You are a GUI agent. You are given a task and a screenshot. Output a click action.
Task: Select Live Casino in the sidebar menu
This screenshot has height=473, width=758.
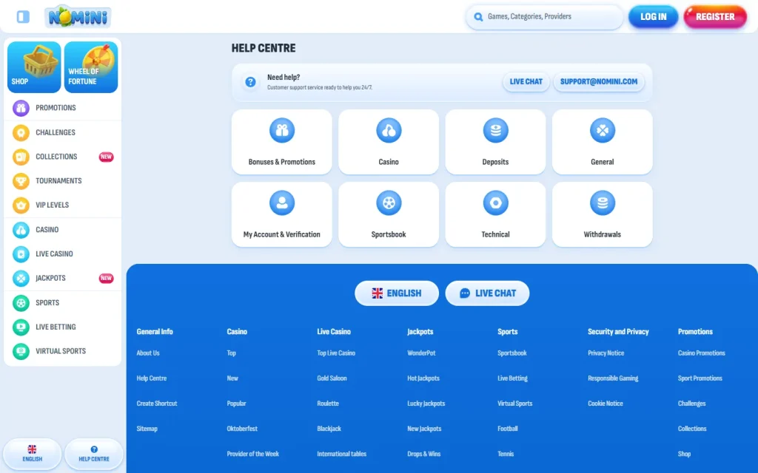63,254
